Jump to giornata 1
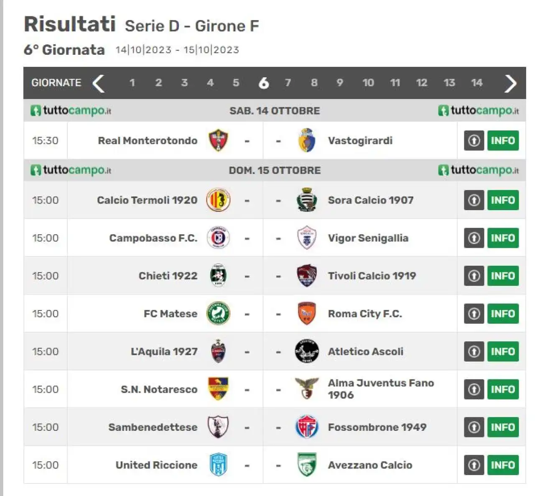Image resolution: width=535 pixels, height=496 pixels. pos(132,83)
